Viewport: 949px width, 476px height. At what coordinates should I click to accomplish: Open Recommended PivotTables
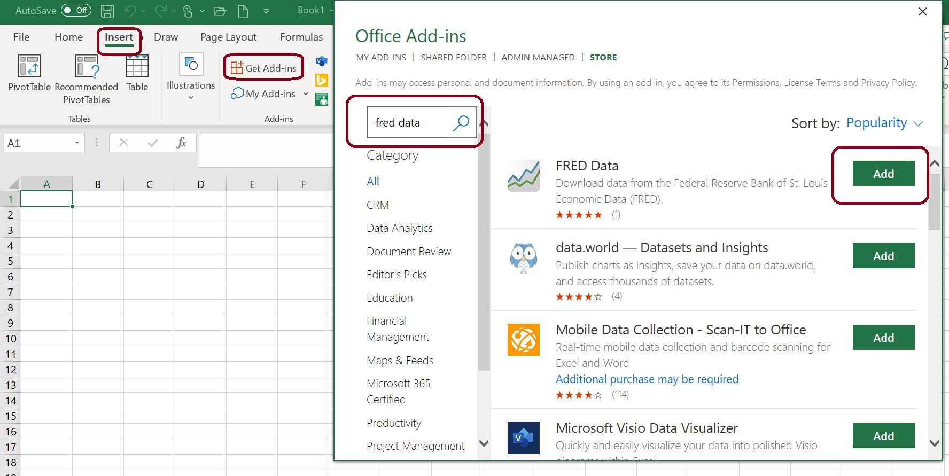[x=86, y=79]
